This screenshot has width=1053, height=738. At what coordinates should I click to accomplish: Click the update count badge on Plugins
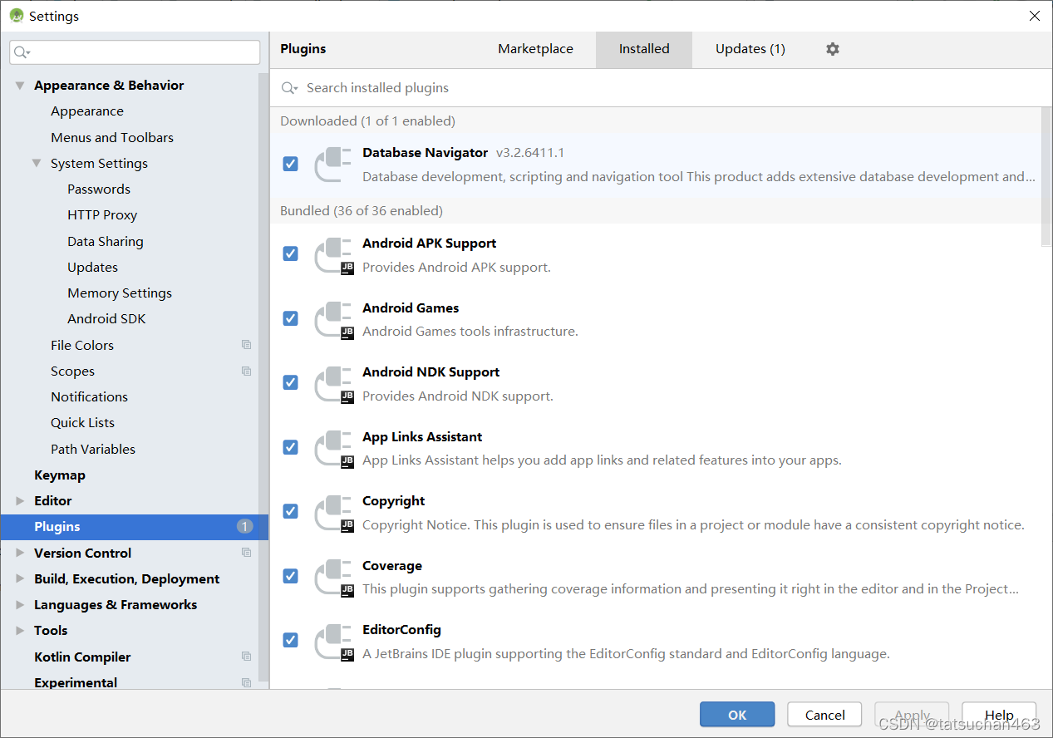244,526
